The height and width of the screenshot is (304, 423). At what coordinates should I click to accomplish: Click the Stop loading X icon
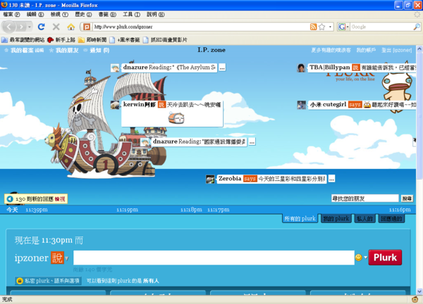click(x=56, y=27)
